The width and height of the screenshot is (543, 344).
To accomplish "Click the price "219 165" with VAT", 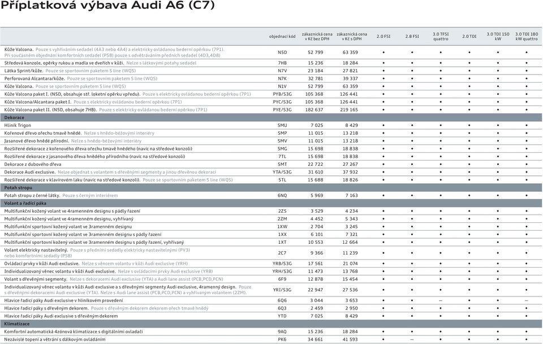I will point(349,110).
